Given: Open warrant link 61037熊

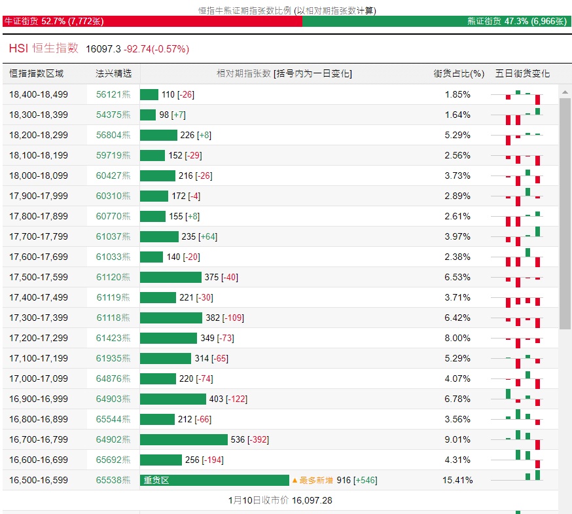Looking at the screenshot, I should pos(113,236).
